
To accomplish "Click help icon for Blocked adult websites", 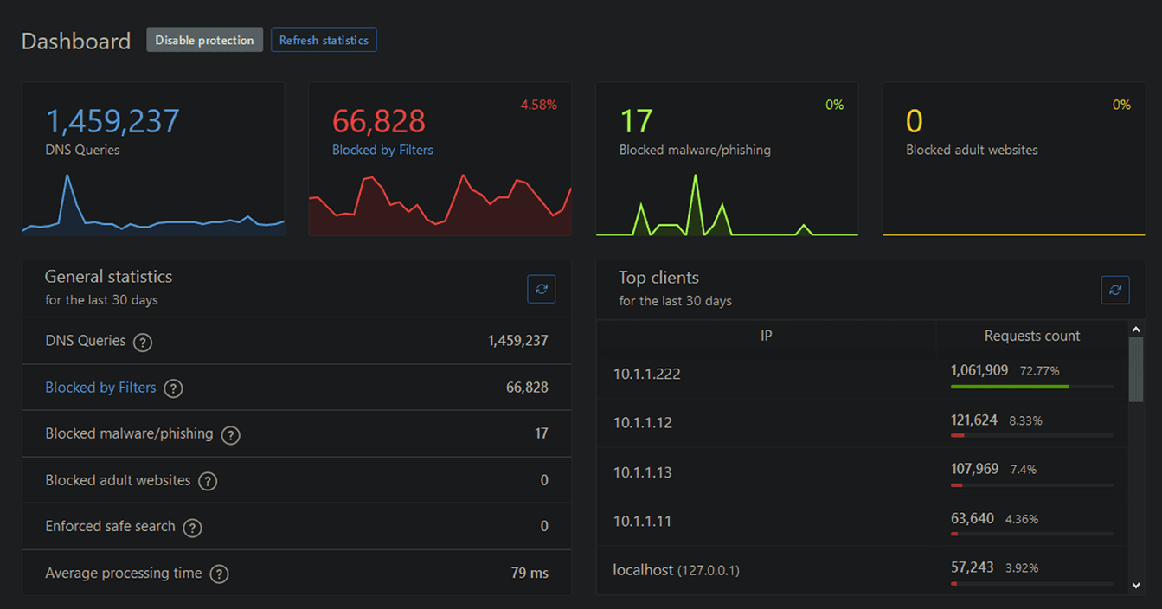I will pos(208,481).
